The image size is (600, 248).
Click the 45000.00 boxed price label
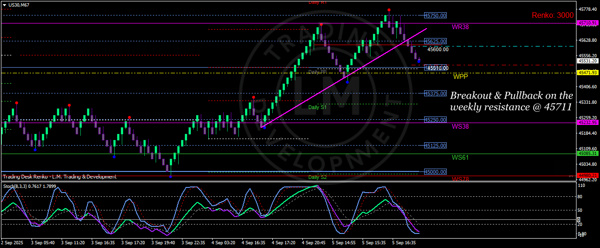pos(435,172)
